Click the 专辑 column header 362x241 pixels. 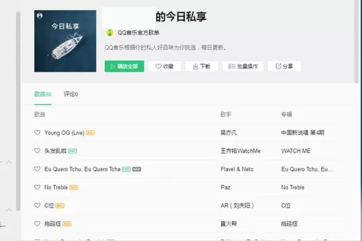click(x=286, y=114)
